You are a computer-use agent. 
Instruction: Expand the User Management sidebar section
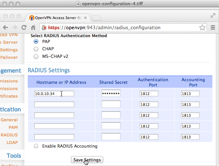(x=11, y=71)
